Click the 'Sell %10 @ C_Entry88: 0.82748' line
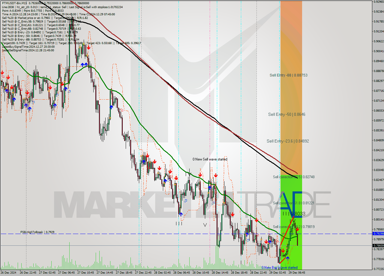Viewport: 384px width, 276px height. click(x=41, y=28)
